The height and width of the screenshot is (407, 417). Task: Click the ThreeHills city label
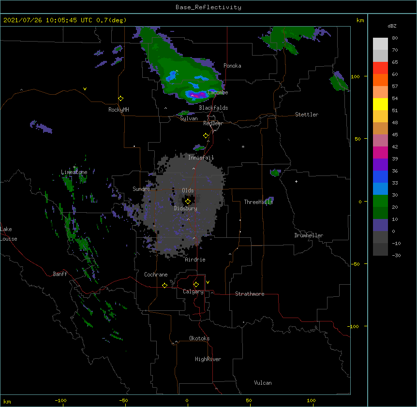[x=258, y=202]
